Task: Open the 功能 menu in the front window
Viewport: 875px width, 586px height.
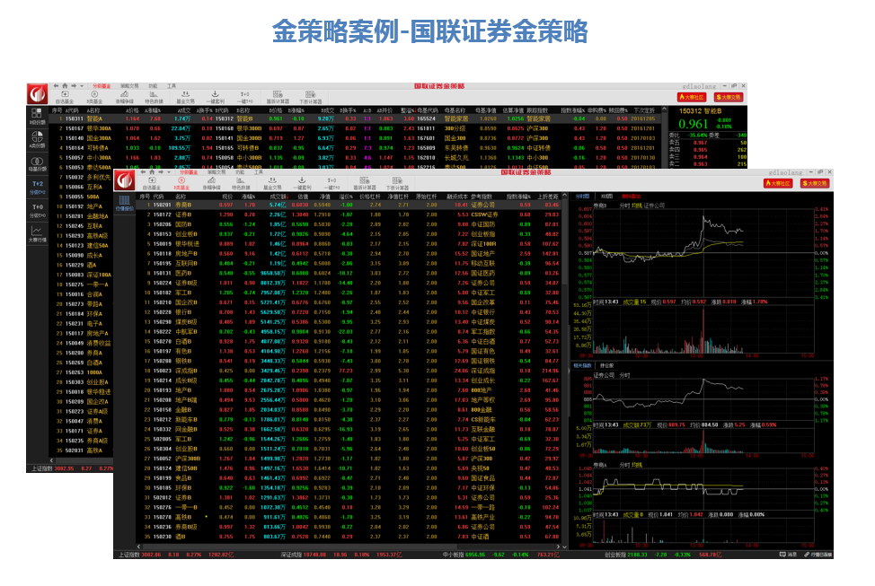Action: pyautogui.click(x=240, y=172)
